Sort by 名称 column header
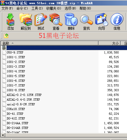Screen dimensions: 127x140 [x=50, y=43]
